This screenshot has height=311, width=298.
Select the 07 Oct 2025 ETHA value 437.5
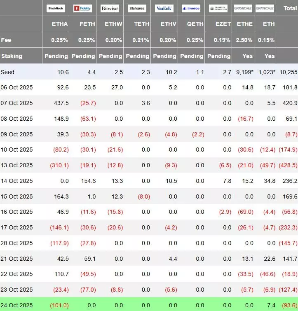click(61, 103)
